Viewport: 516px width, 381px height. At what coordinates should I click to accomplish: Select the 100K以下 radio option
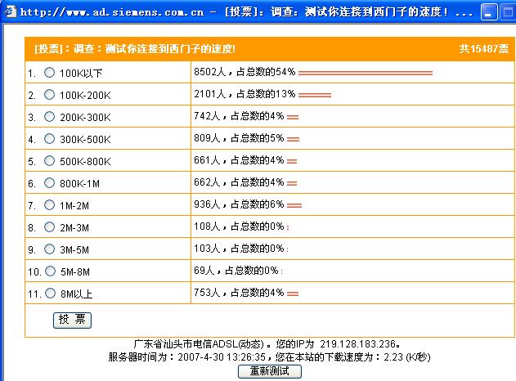tap(49, 73)
